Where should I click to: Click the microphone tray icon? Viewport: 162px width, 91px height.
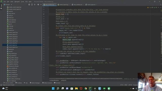click(x=136, y=88)
